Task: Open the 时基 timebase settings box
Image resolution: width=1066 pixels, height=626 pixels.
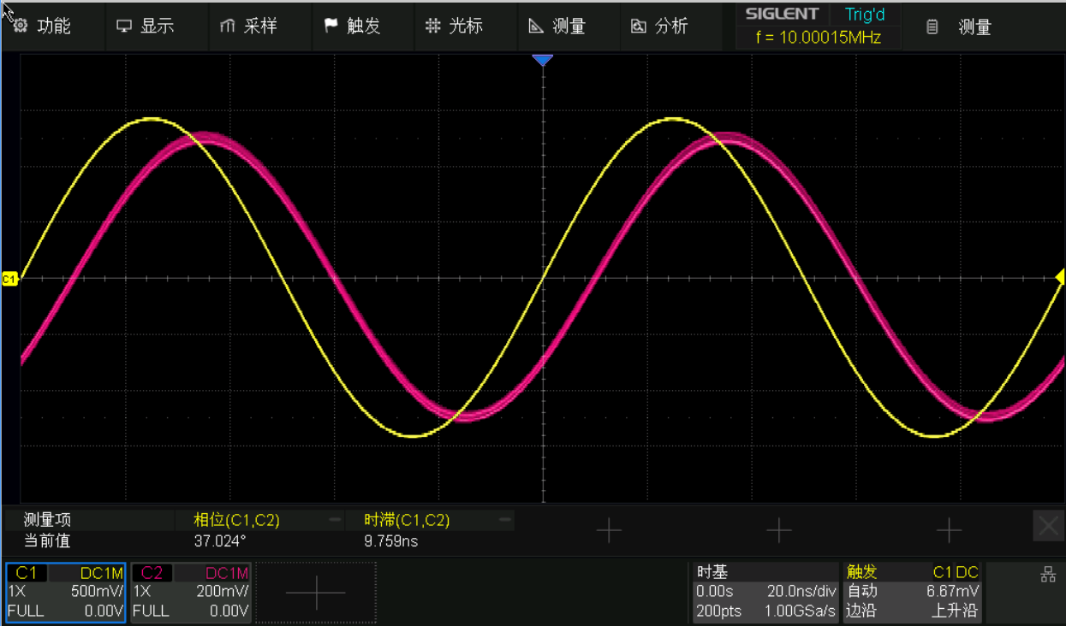Action: tap(765, 592)
